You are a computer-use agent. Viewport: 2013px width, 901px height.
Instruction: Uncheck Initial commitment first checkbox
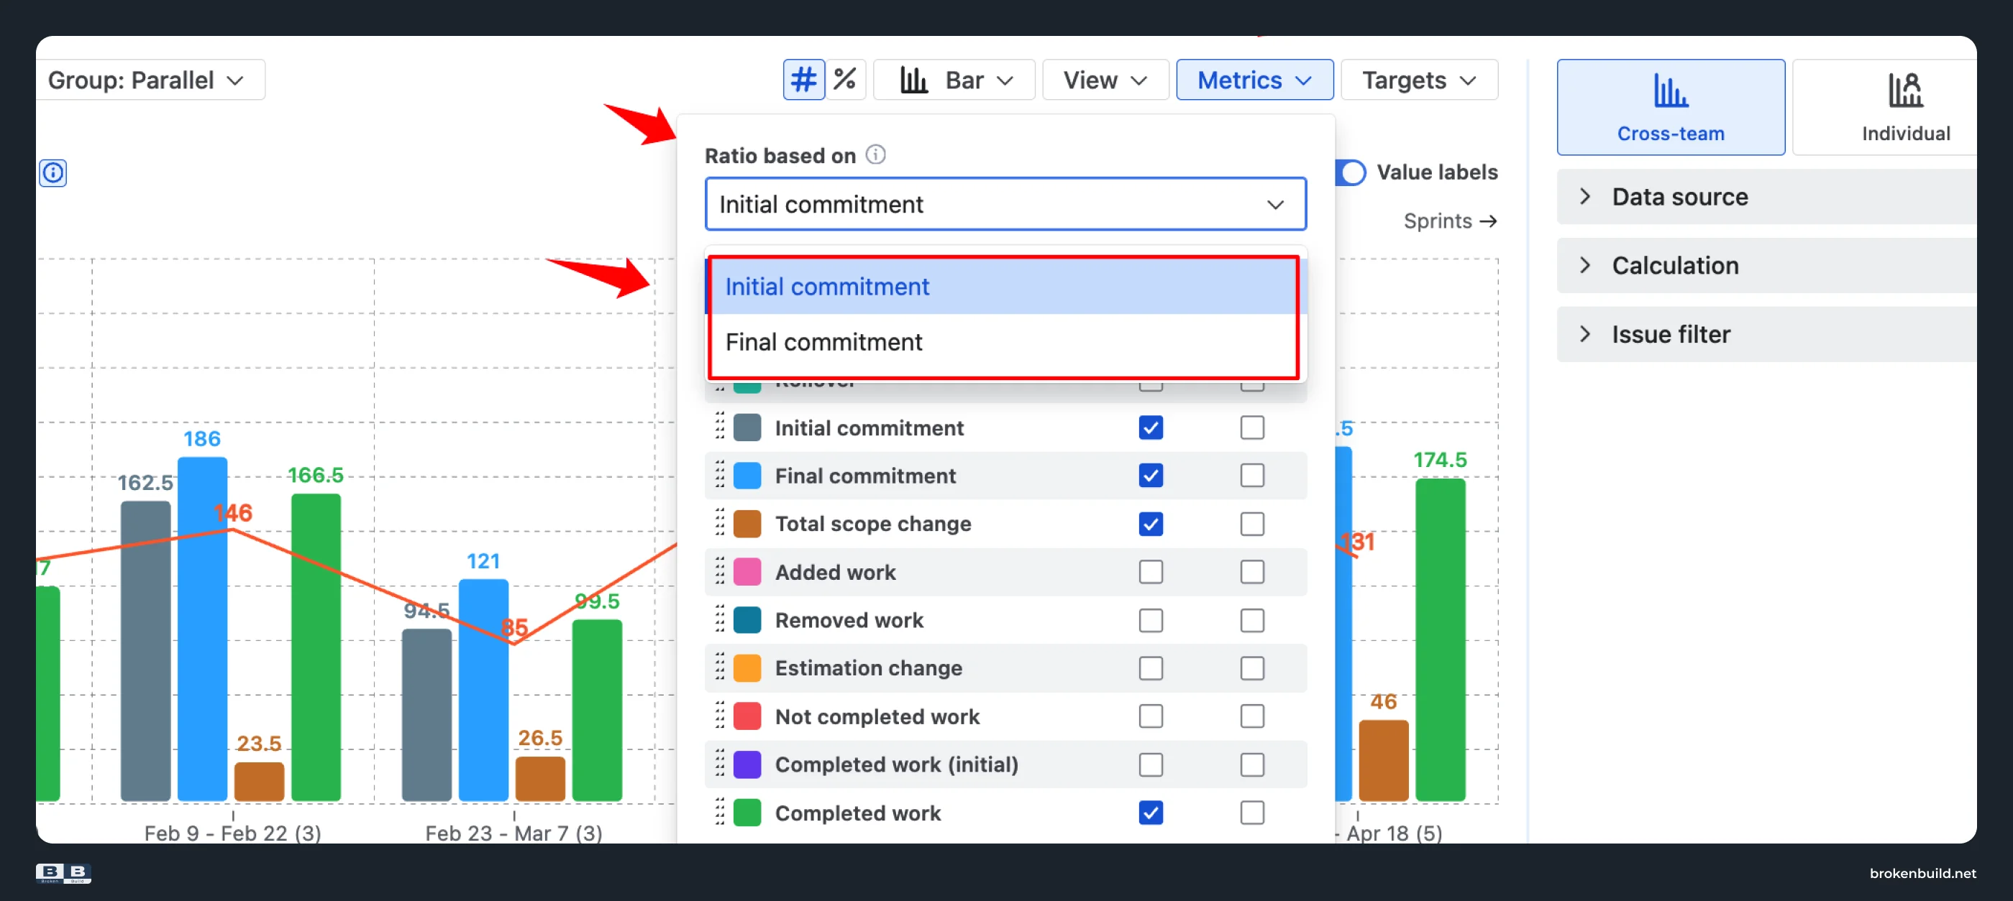[x=1150, y=427]
